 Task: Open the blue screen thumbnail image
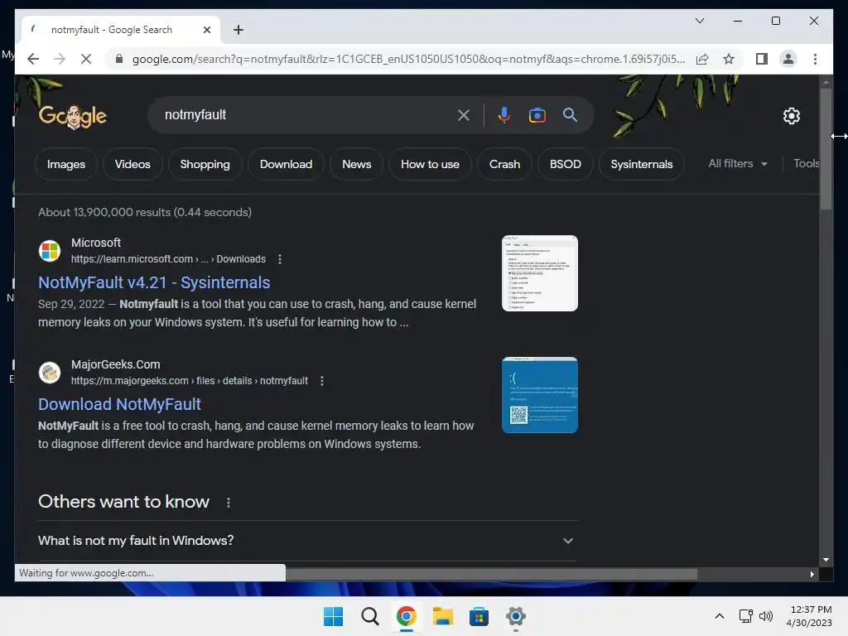(540, 395)
